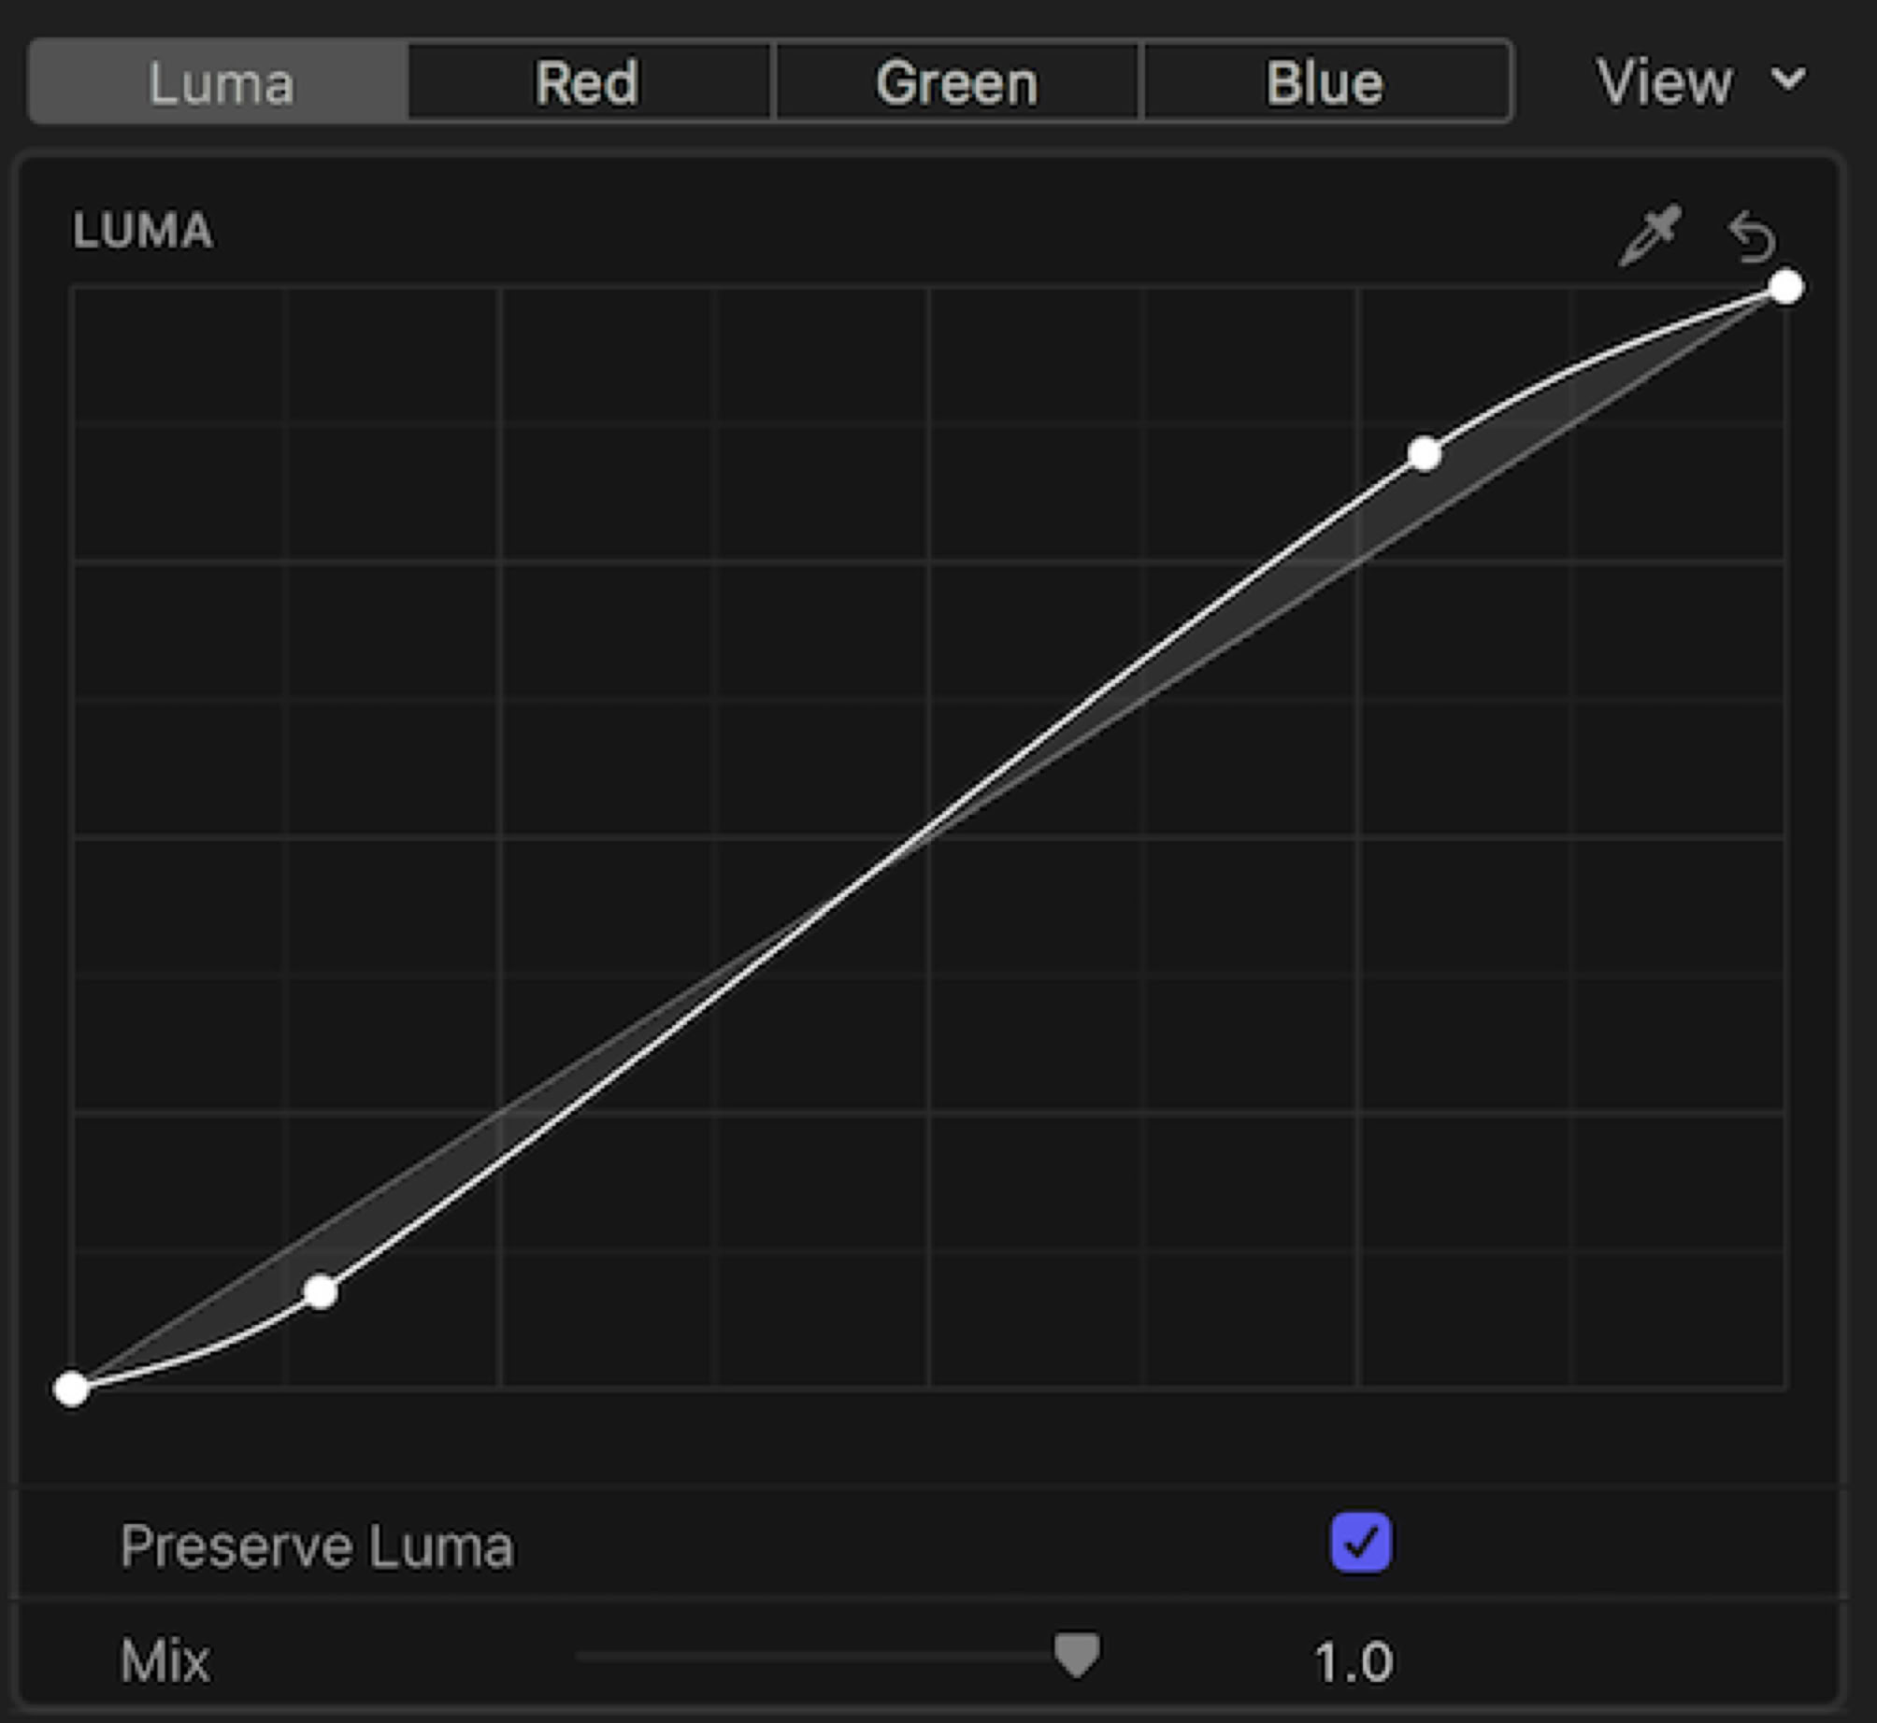The height and width of the screenshot is (1723, 1877).
Task: Select the shadows control point on the curve
Action: click(x=321, y=1292)
